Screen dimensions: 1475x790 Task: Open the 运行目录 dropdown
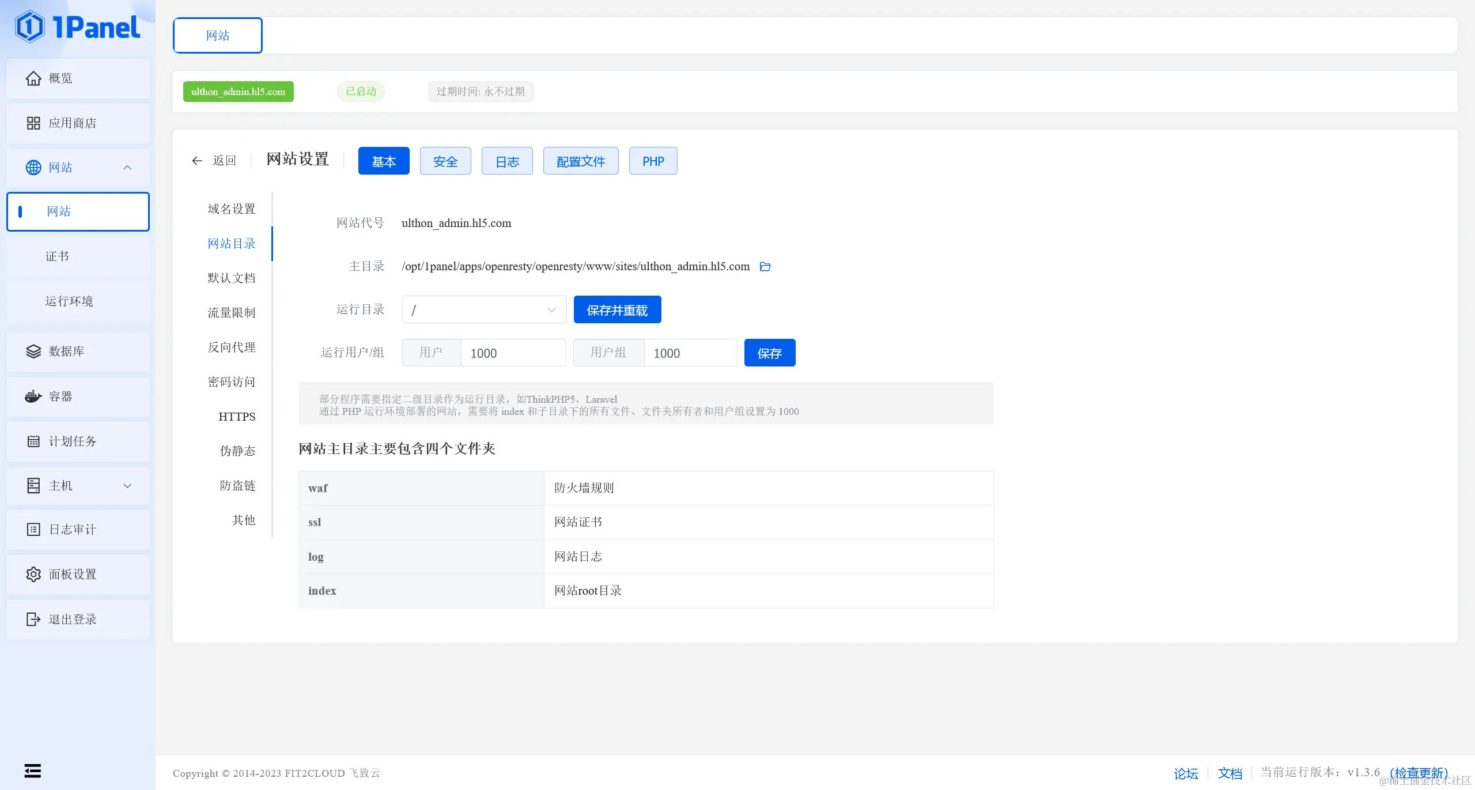point(484,310)
